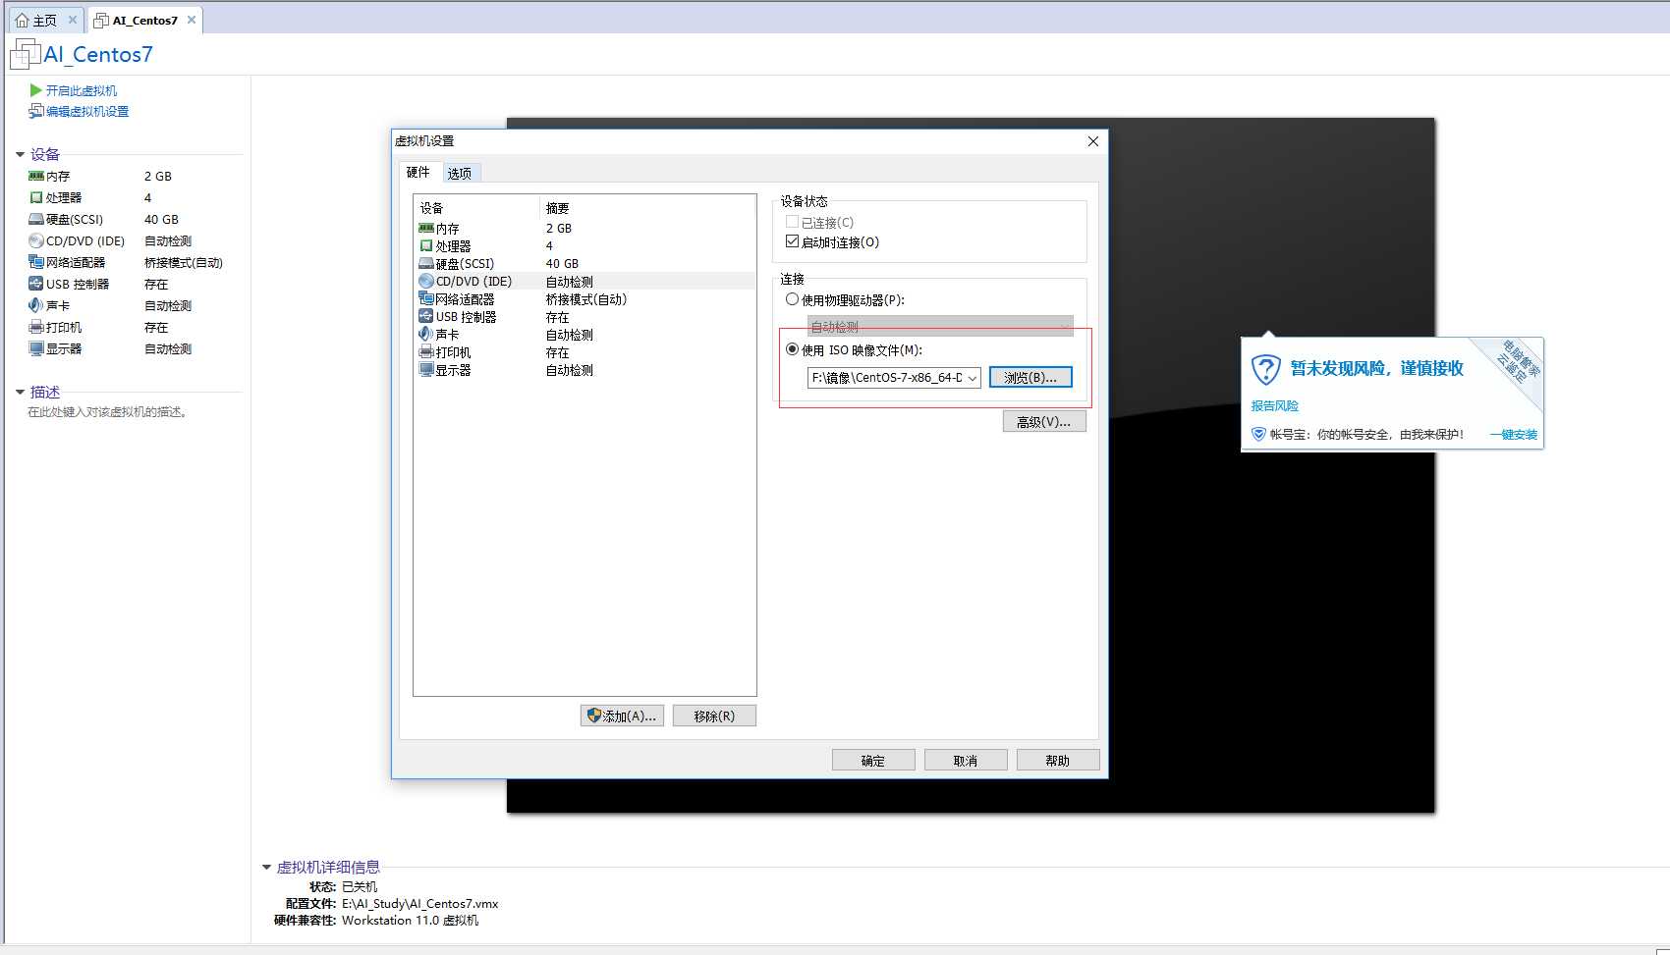
Task: Select the 硬件 tab in the settings dialog
Action: (418, 172)
